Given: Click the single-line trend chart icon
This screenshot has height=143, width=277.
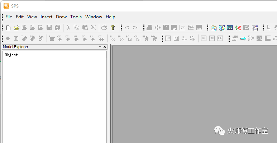Looking at the screenshot, I should 182,27.
